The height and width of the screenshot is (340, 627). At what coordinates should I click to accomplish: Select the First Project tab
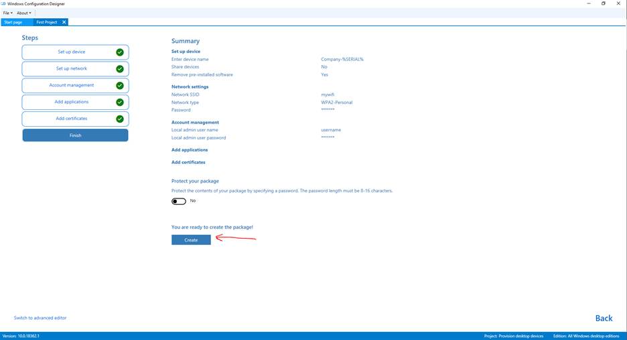[47, 22]
